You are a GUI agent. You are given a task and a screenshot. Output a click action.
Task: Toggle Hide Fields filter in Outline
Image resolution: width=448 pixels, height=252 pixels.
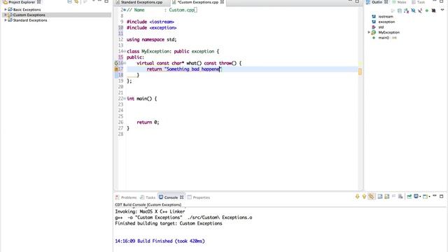[x=413, y=11]
